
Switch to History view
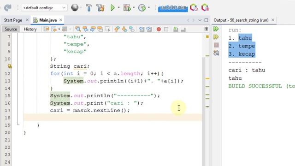tap(30, 29)
